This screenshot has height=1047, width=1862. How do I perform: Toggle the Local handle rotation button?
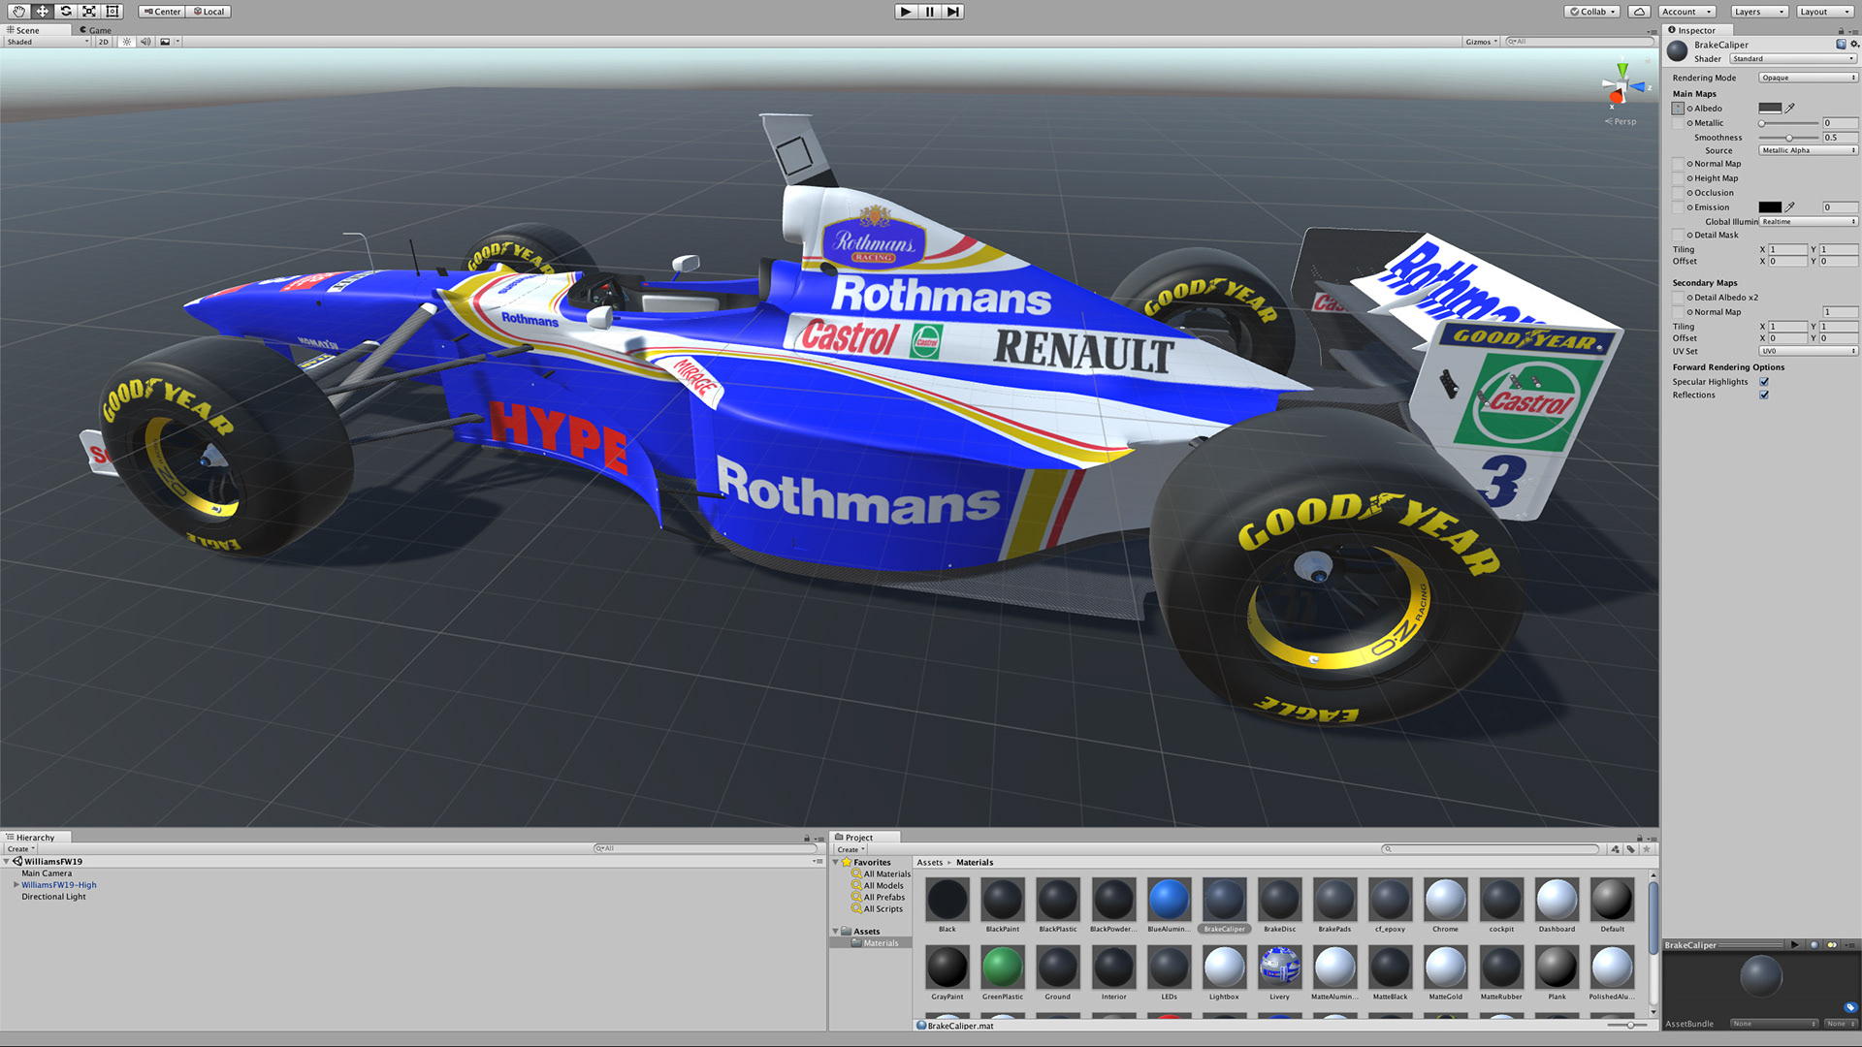pos(208,12)
